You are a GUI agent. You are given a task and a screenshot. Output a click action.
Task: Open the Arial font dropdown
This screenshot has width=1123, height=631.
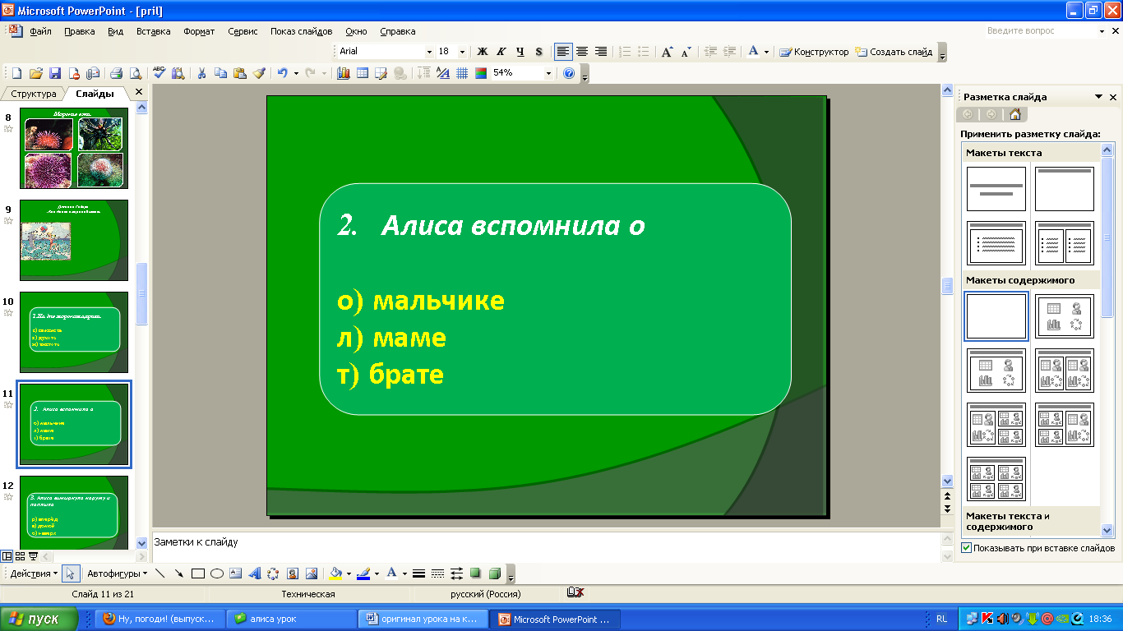pyautogui.click(x=429, y=51)
